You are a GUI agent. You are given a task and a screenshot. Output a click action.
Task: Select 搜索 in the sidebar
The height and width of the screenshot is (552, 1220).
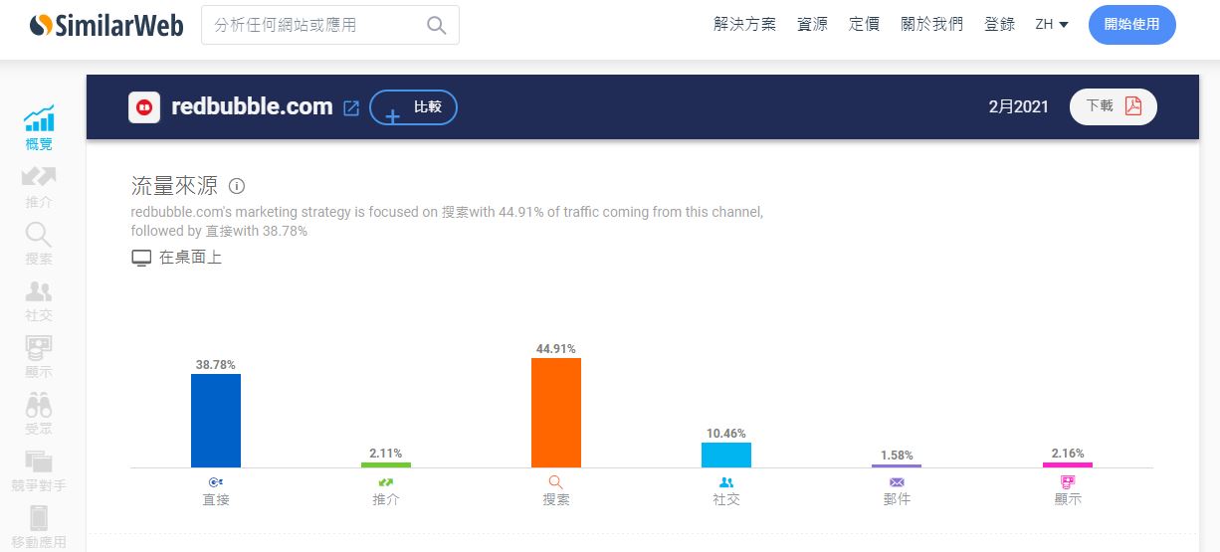coord(39,244)
